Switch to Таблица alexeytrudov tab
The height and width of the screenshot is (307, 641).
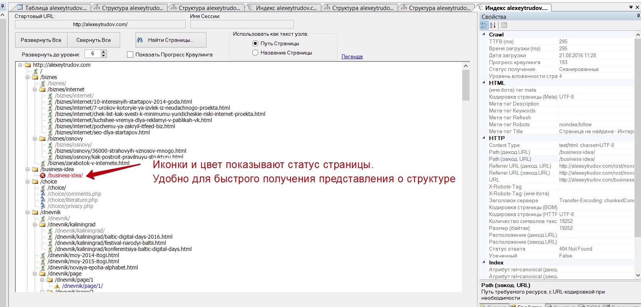tap(51, 8)
